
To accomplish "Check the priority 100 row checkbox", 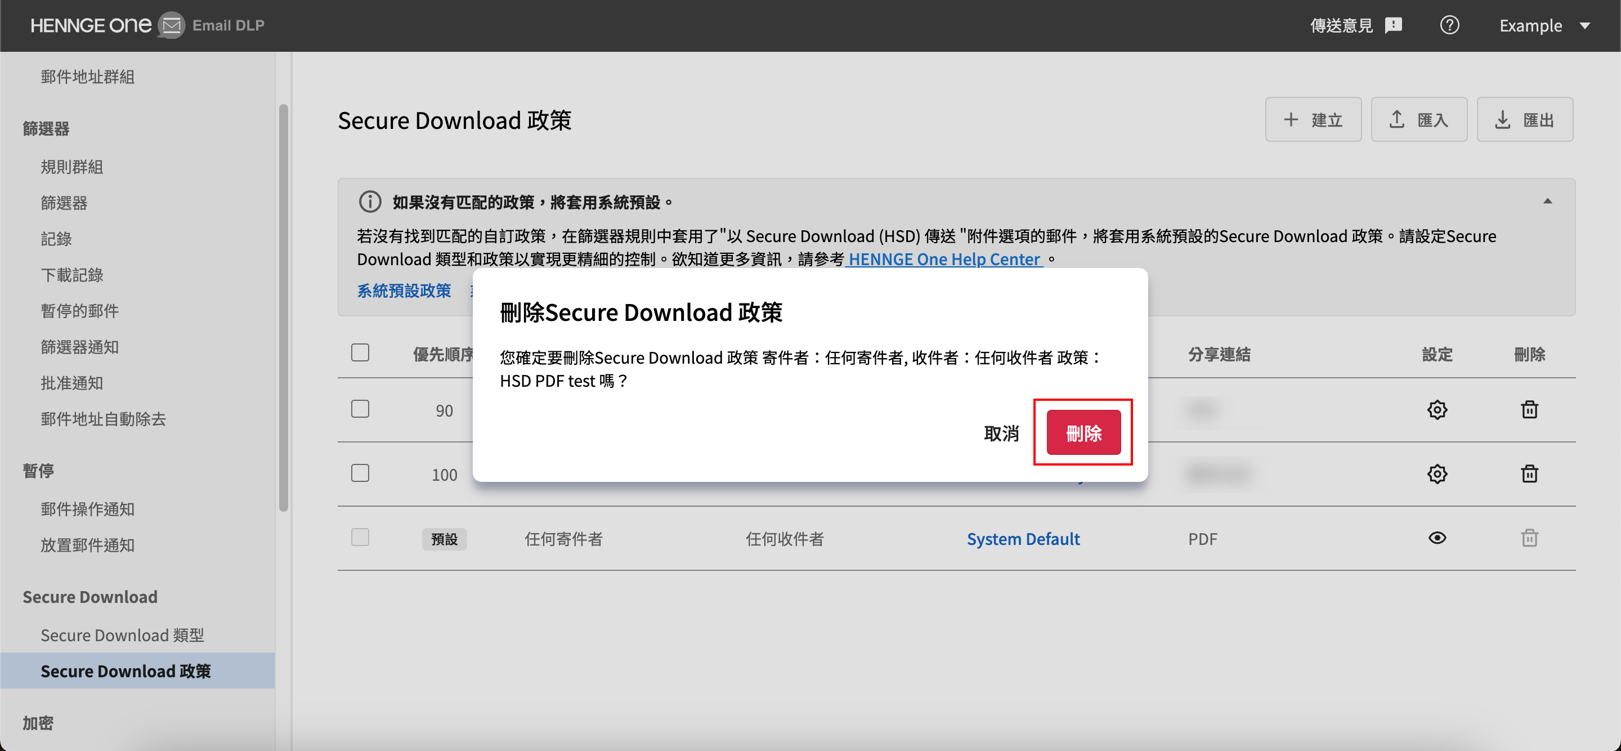I will pyautogui.click(x=360, y=473).
